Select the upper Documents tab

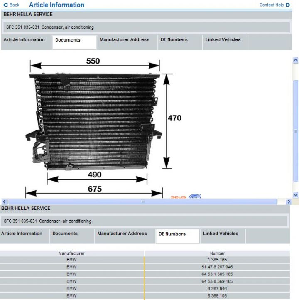[x=74, y=42]
